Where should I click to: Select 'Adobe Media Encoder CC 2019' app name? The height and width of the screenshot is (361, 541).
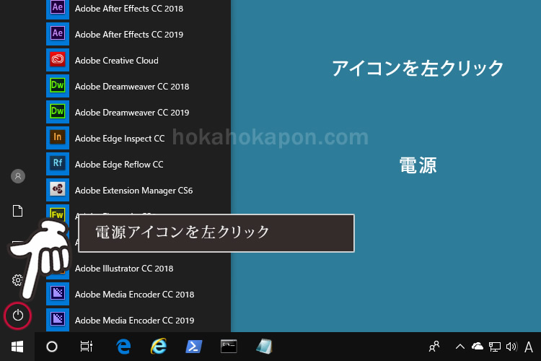[135, 321]
